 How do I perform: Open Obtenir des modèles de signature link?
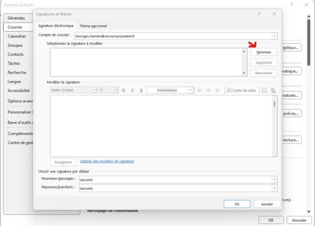tap(107, 161)
